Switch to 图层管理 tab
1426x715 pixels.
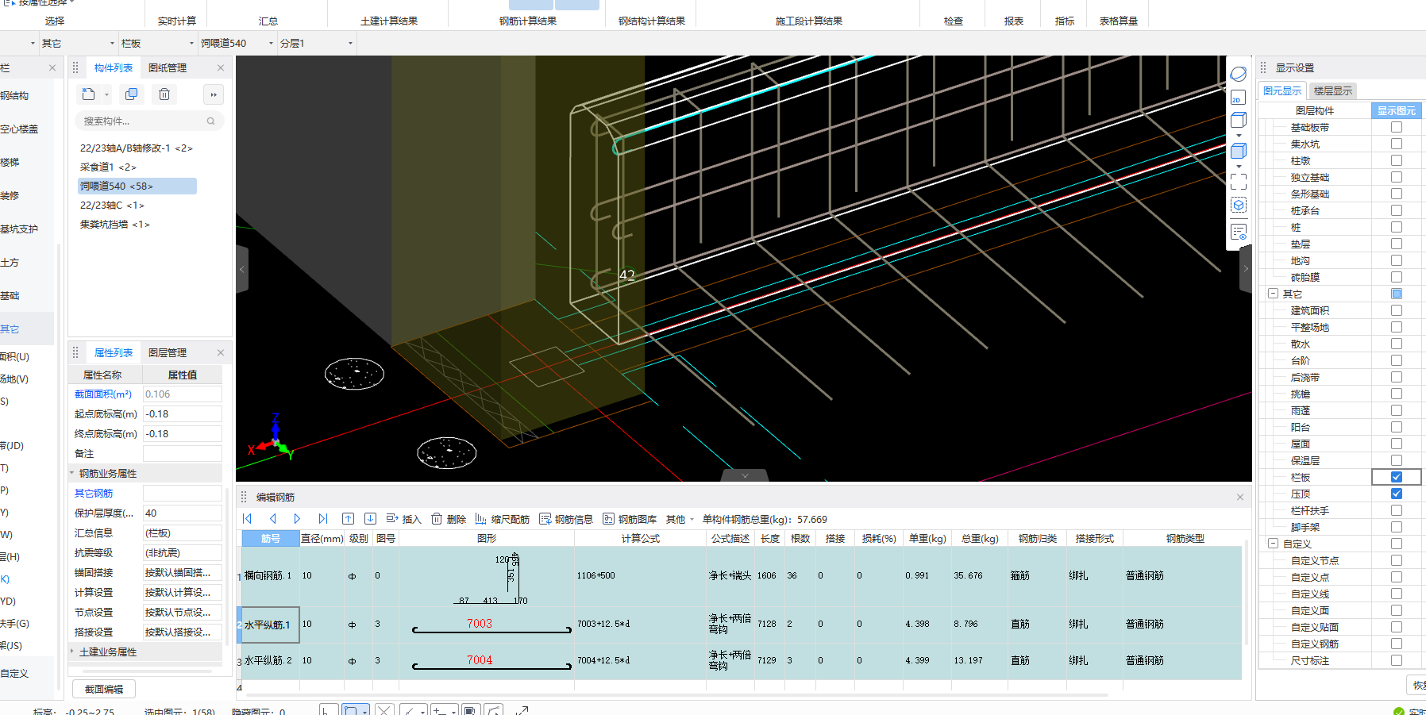tap(168, 353)
